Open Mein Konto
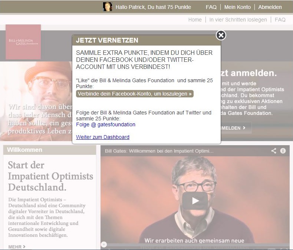The width and height of the screenshot is (293, 250). click(237, 7)
